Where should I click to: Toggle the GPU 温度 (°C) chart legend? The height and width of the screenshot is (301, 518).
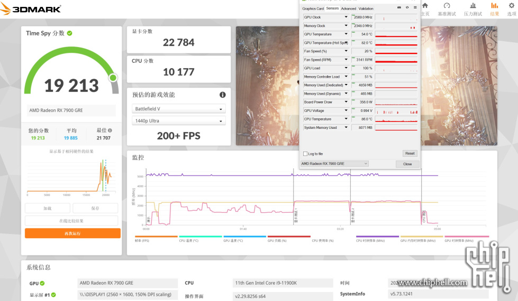coord(245,239)
